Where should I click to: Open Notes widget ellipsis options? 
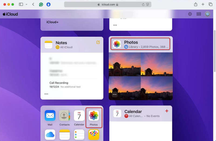coord(46,94)
